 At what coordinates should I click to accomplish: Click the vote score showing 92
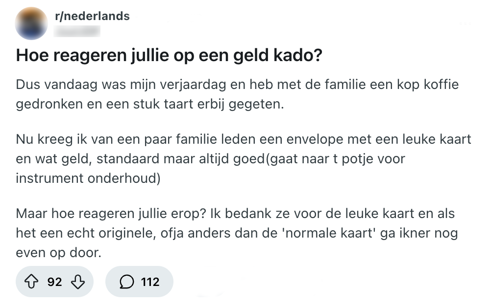click(x=55, y=282)
